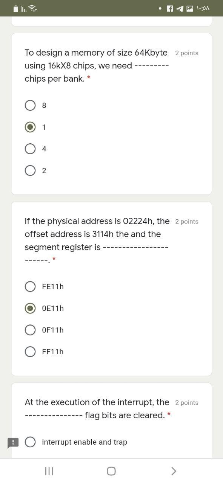Viewport: 223px width, 484px height.
Task: Tap the clock in the status bar
Action: pyautogui.click(x=203, y=8)
